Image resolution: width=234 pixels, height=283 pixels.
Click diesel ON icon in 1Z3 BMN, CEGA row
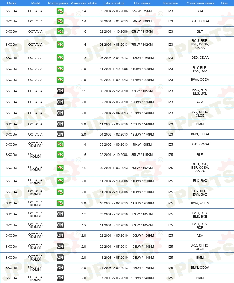tap(60, 134)
